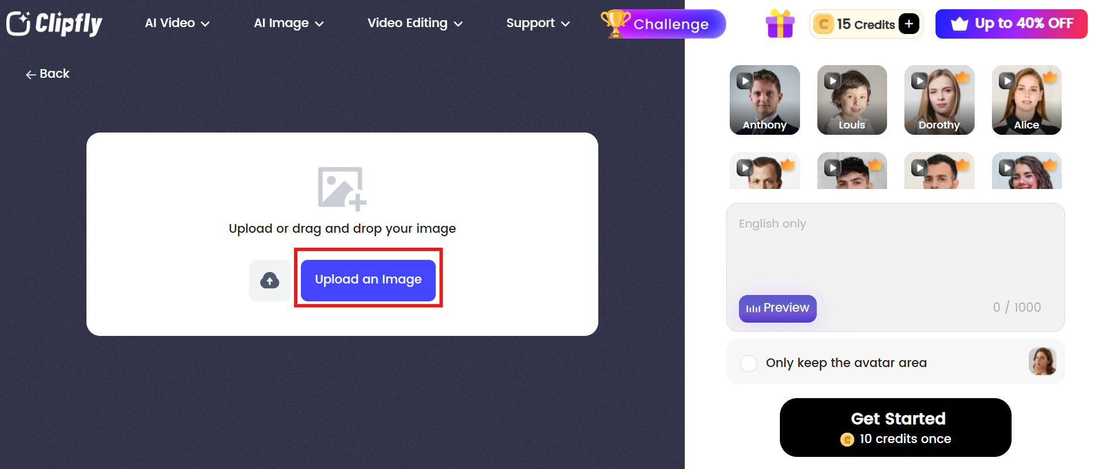1094x469 pixels.
Task: Open the Video Editing dropdown
Action: point(415,23)
